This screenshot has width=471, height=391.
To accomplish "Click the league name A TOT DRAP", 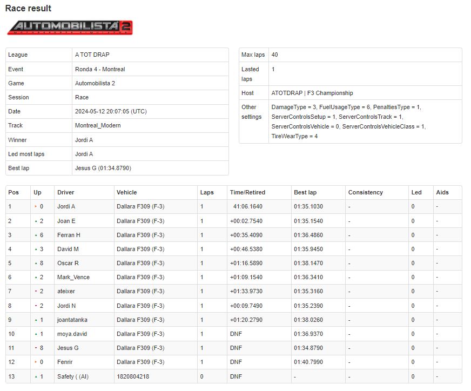I will [x=92, y=55].
